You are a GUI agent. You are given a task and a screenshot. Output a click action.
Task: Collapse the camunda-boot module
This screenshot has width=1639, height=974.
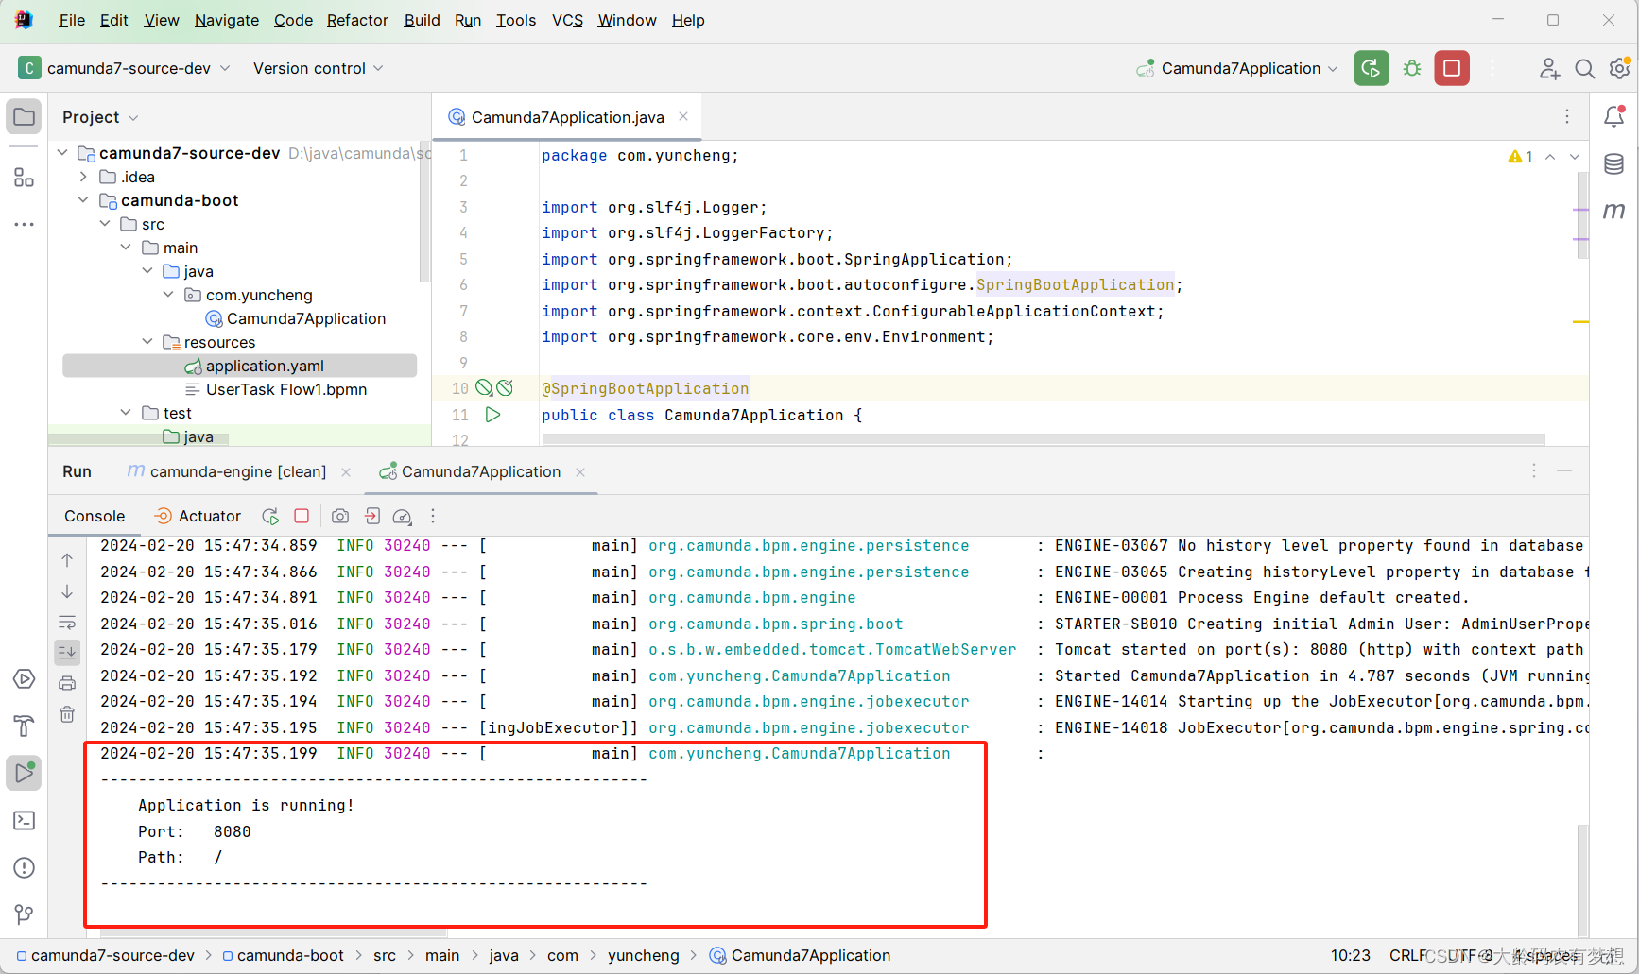[x=83, y=200]
